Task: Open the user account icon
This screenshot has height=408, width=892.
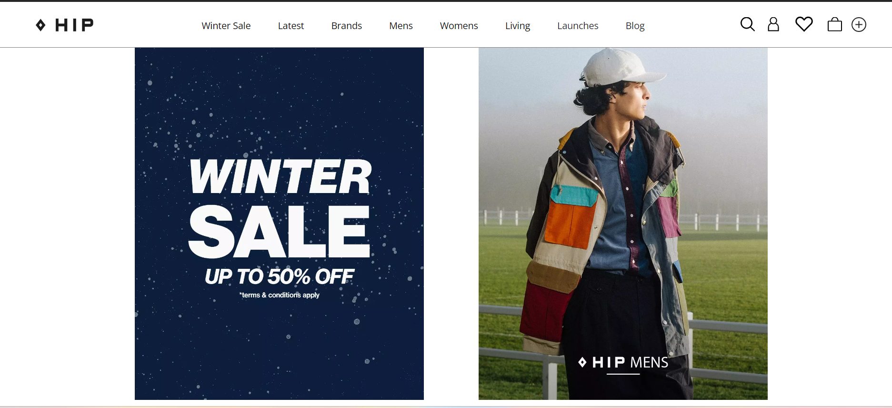Action: [773, 24]
